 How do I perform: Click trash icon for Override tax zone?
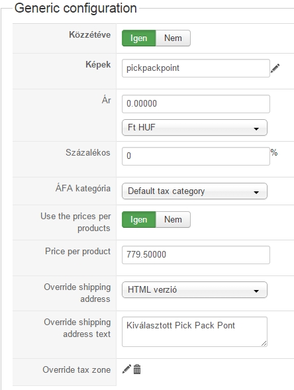coord(137,369)
